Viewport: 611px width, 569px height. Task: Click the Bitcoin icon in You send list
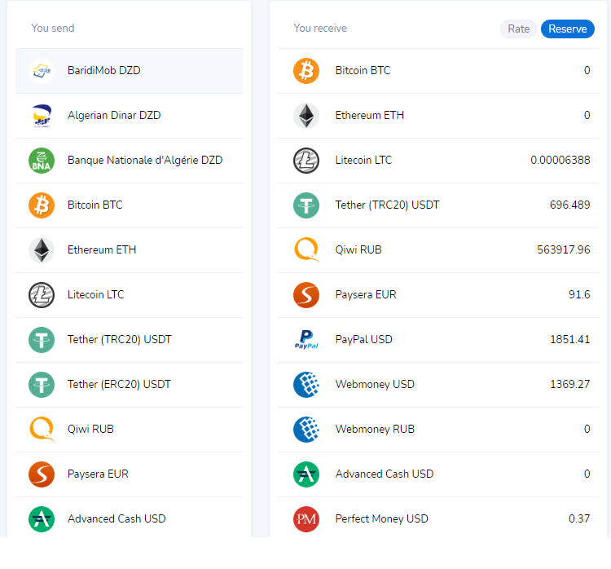pos(42,205)
